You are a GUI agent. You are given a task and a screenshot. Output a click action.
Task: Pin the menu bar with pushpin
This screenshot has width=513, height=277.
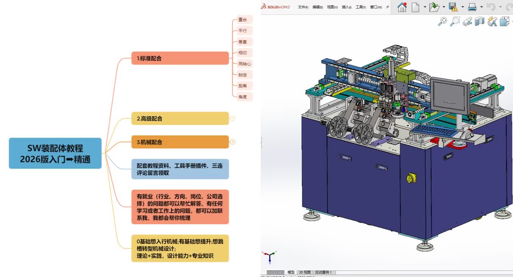pyautogui.click(x=388, y=7)
